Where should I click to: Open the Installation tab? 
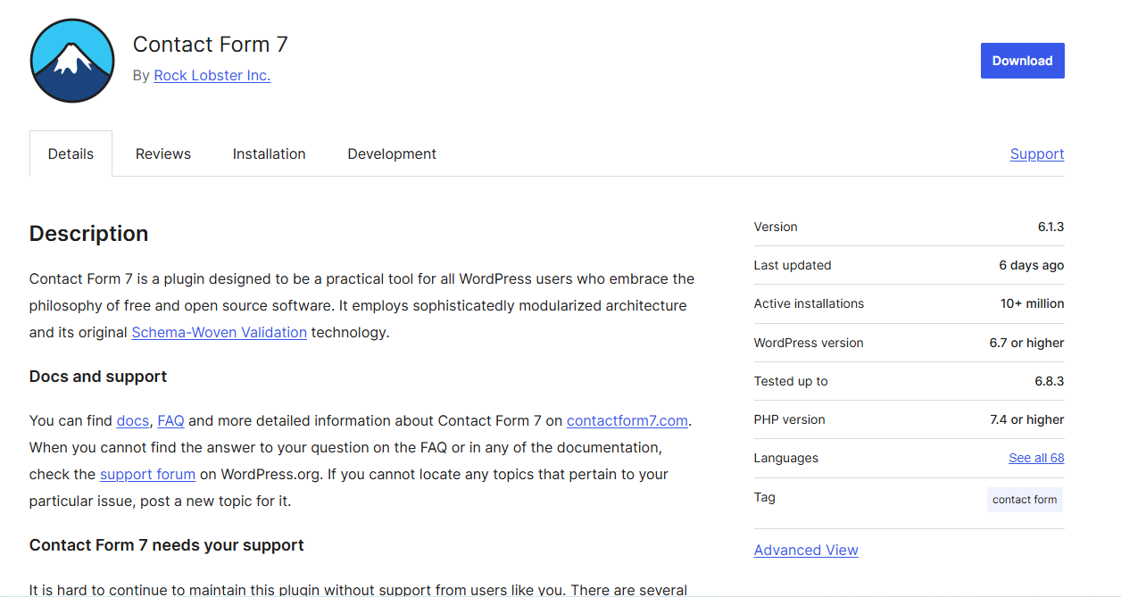point(269,153)
